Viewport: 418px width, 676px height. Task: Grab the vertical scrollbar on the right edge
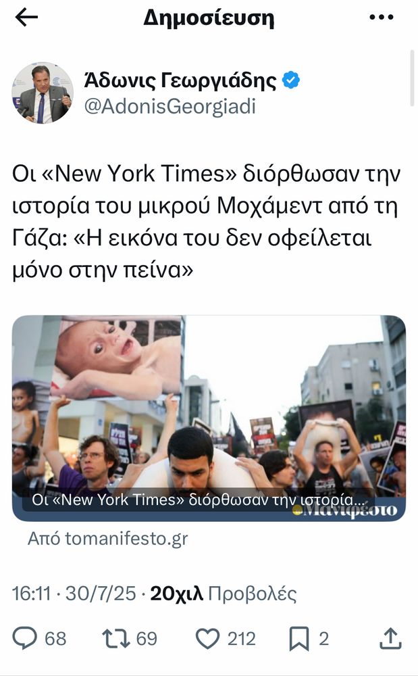click(412, 78)
